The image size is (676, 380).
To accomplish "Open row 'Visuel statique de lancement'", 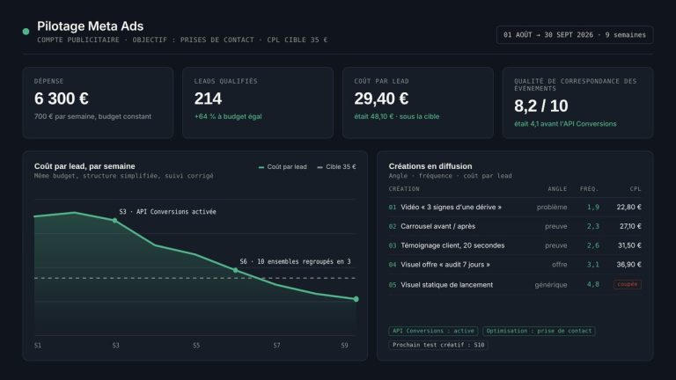I will coord(515,284).
